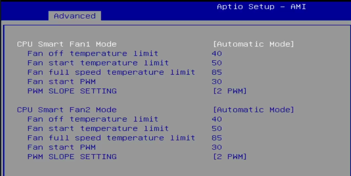Edit Fan2 full speed temperature value 85
This screenshot has height=176, width=351.
pyautogui.click(x=217, y=138)
